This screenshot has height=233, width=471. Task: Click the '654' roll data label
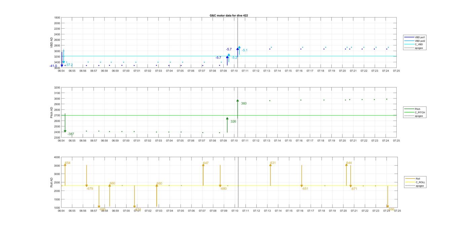click(x=68, y=163)
